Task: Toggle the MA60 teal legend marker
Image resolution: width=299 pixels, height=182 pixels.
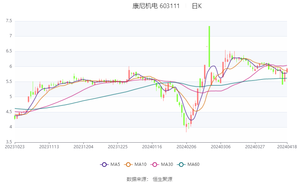Action: (x=181, y=164)
